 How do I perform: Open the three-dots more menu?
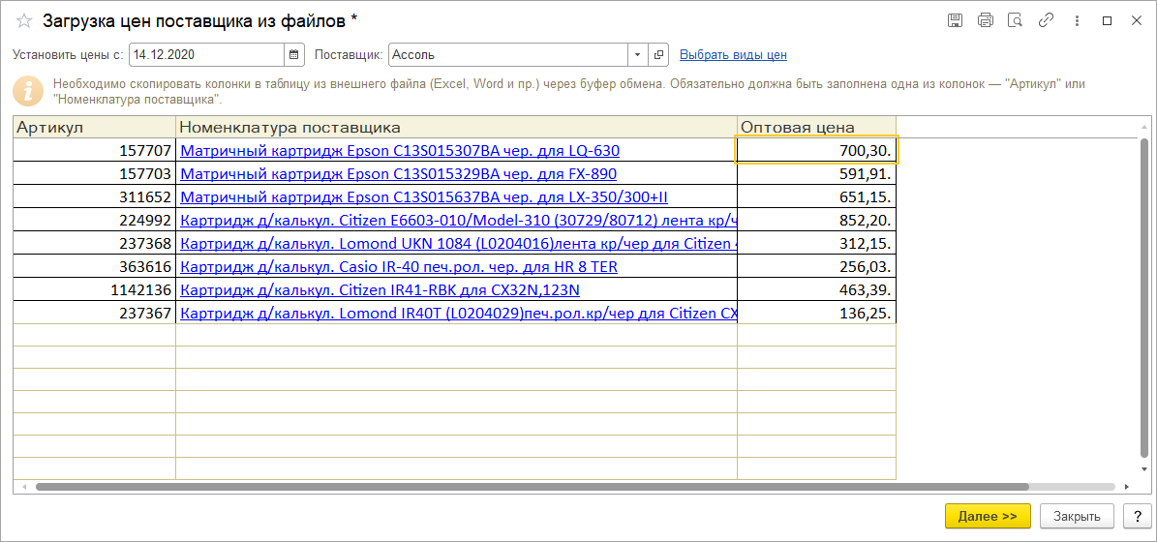[1077, 20]
